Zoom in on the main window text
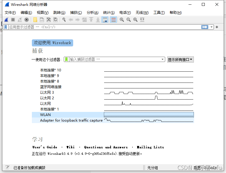The width and height of the screenshot is (226, 173). [122, 20]
